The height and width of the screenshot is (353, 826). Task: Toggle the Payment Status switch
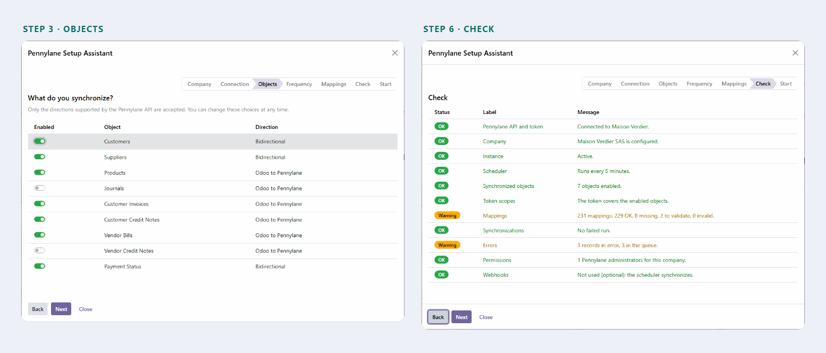tap(40, 266)
